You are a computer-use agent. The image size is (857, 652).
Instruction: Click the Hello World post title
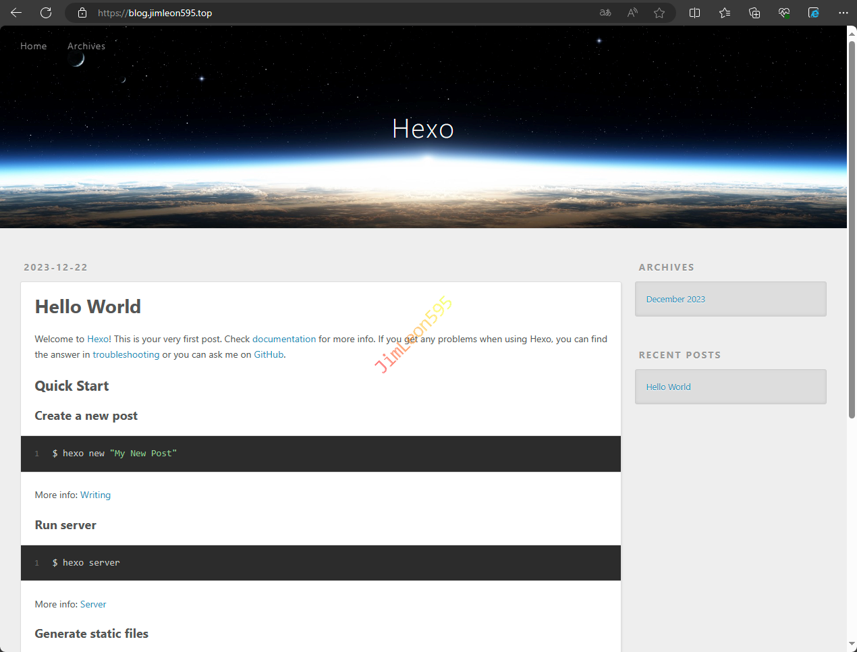click(x=88, y=307)
